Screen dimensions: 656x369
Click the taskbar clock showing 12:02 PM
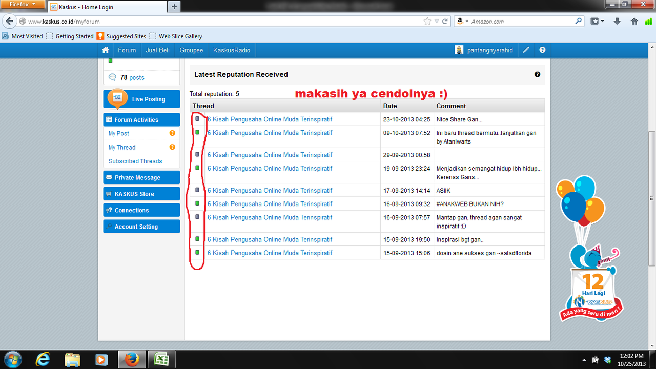click(x=631, y=360)
